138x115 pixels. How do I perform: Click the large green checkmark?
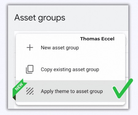click(123, 89)
